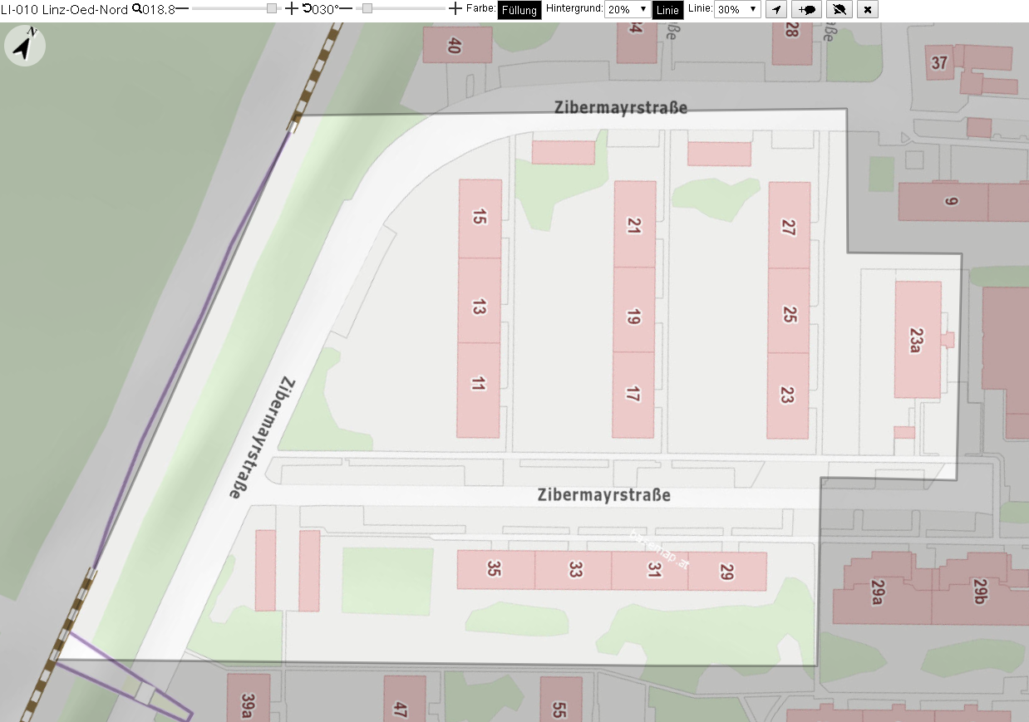Click building 23a on the map
1029x722 pixels.
click(x=918, y=339)
